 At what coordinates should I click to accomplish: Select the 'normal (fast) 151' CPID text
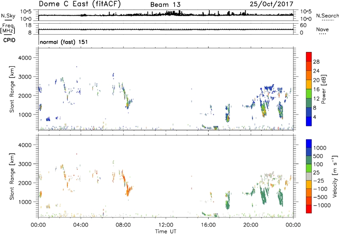click(64, 42)
